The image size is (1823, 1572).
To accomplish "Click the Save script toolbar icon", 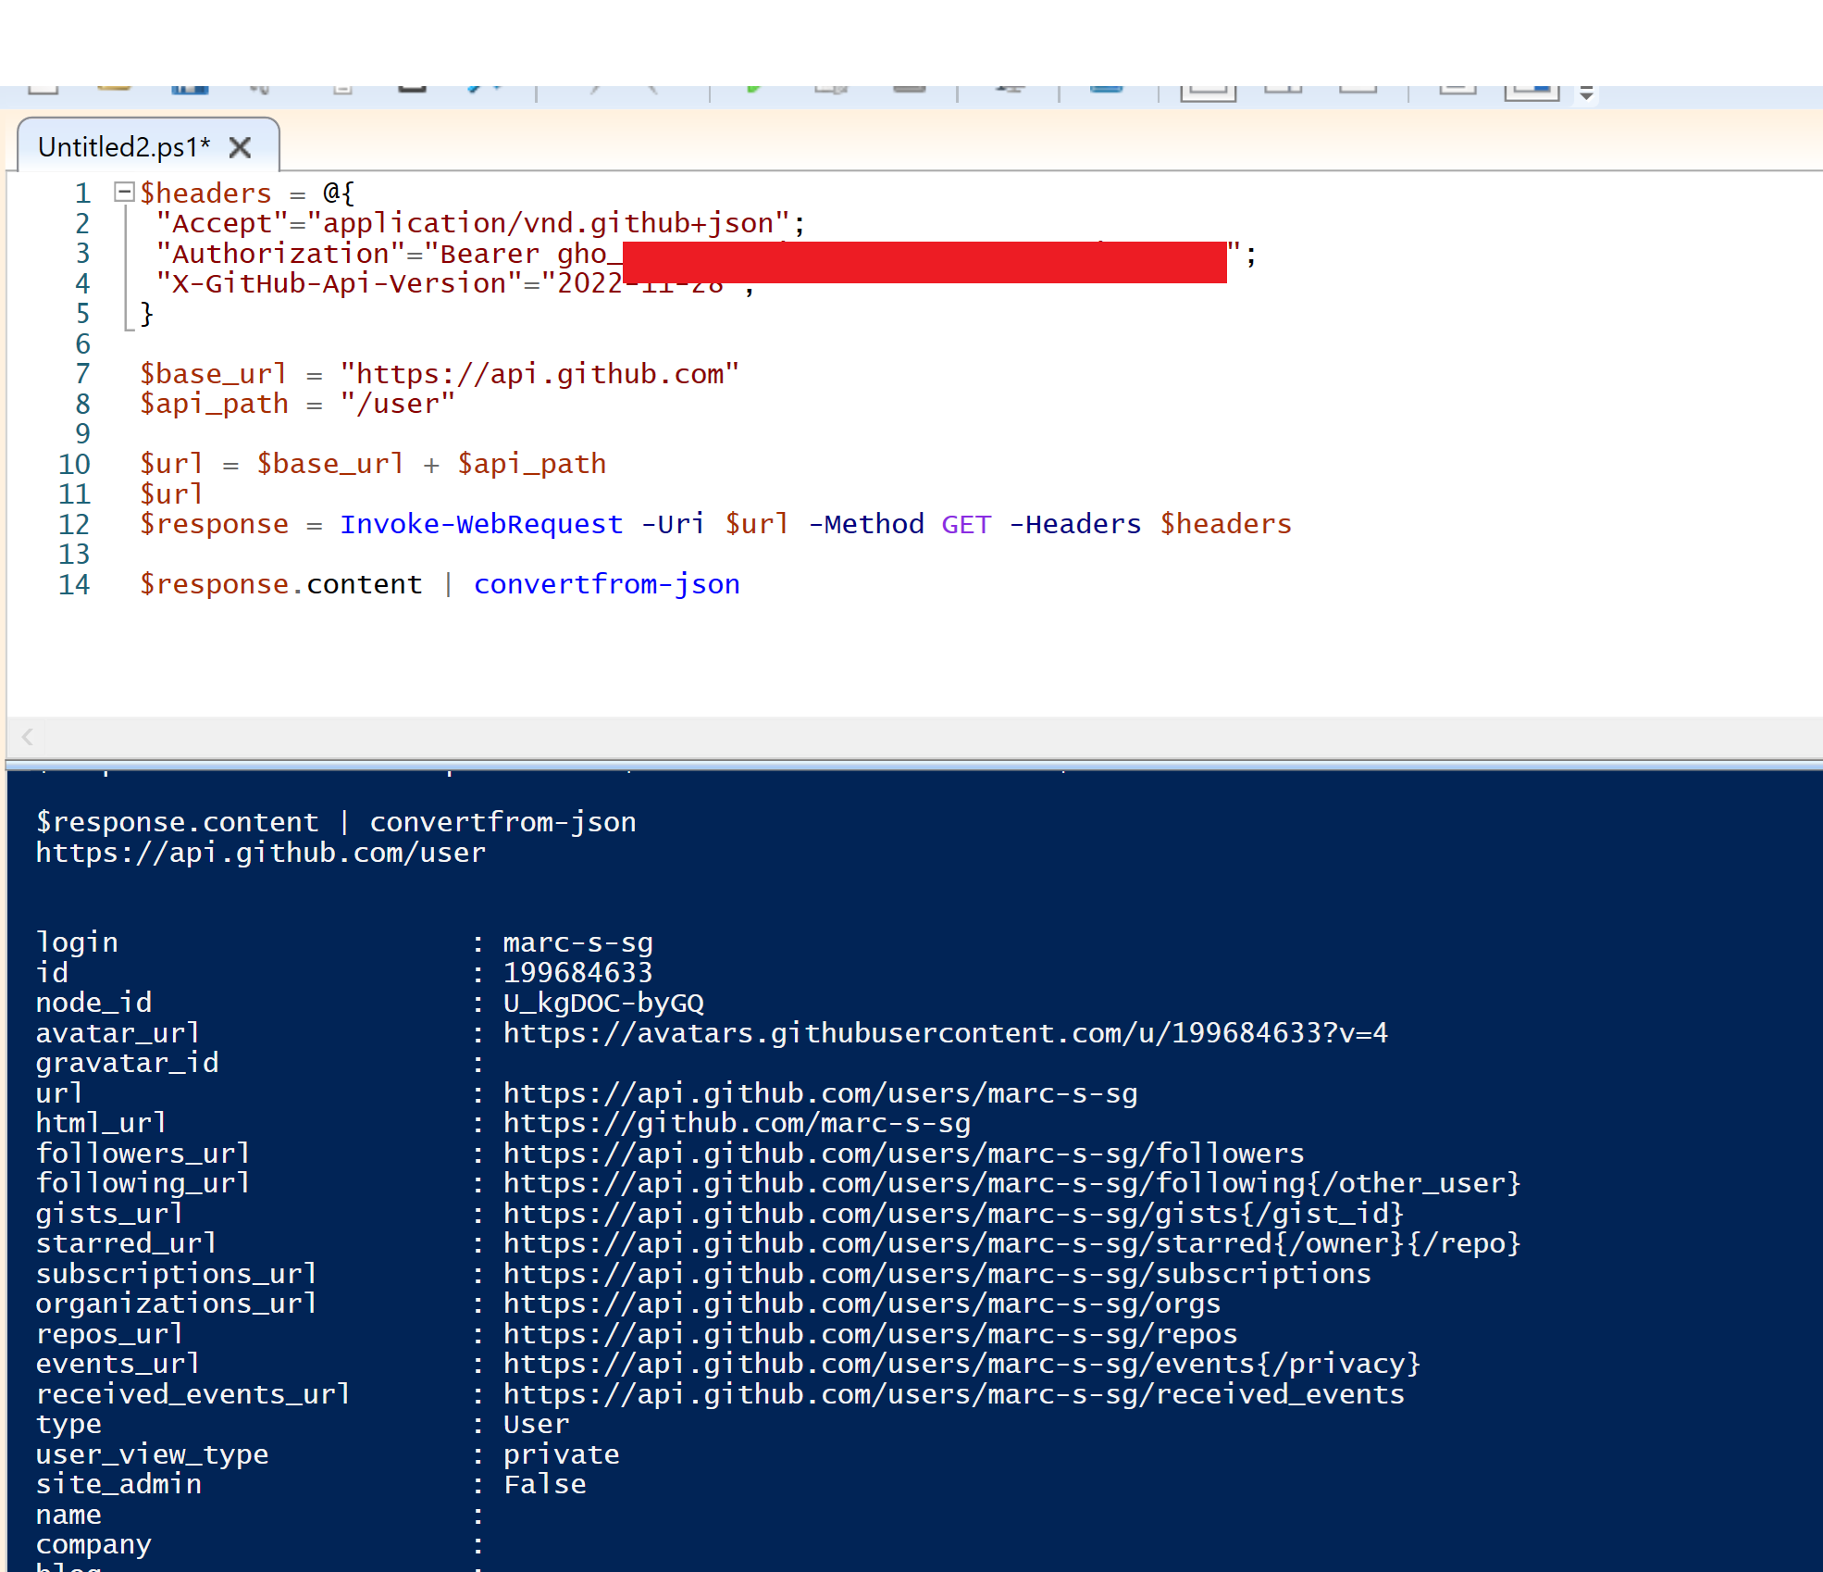I will [x=190, y=89].
